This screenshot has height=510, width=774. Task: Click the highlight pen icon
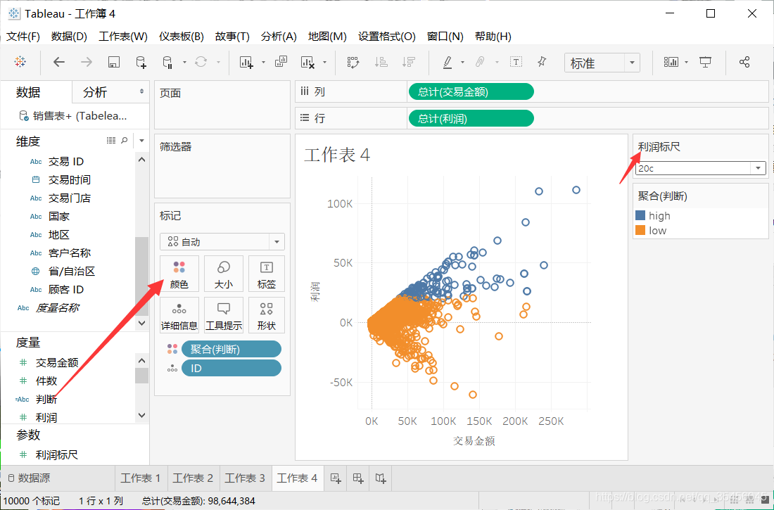(448, 62)
